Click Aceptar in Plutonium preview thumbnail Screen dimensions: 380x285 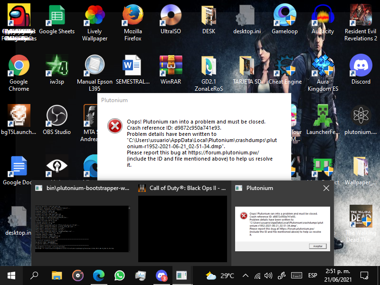coord(318,246)
